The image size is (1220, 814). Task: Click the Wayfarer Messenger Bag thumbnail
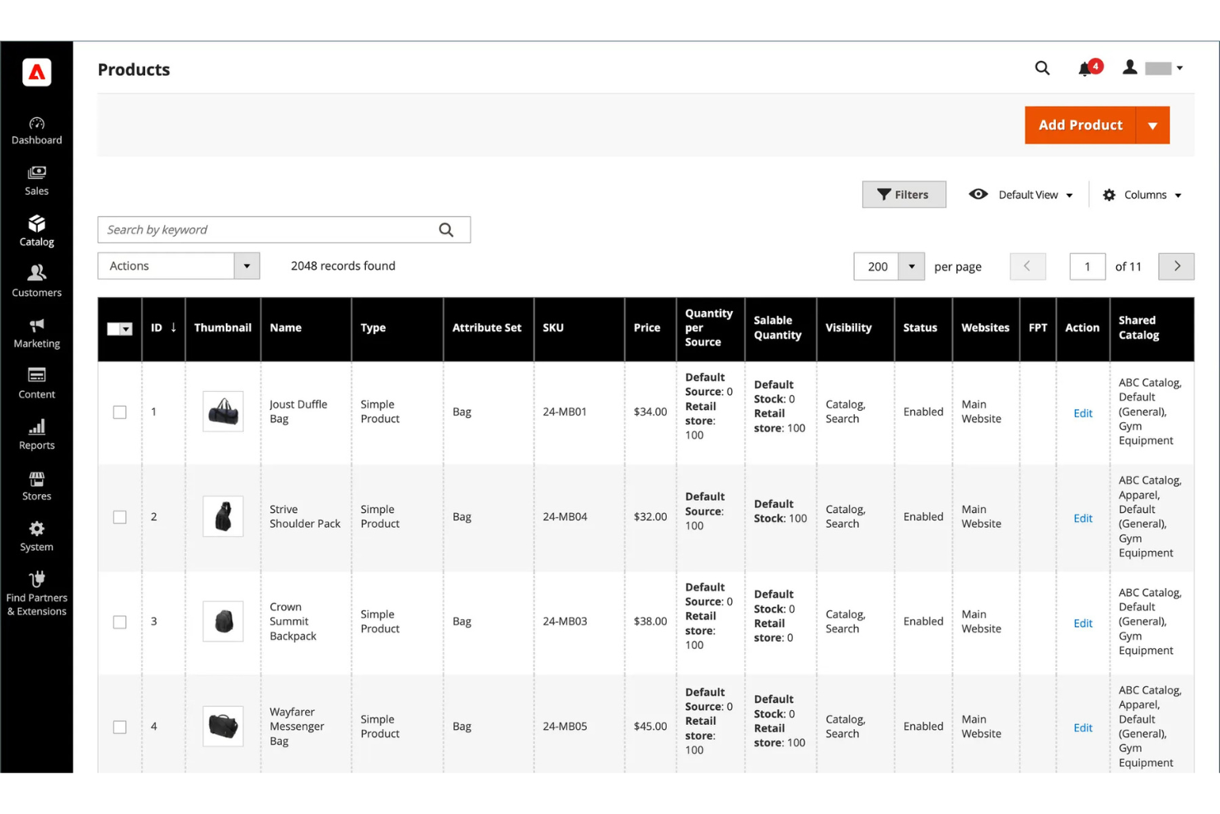point(223,726)
